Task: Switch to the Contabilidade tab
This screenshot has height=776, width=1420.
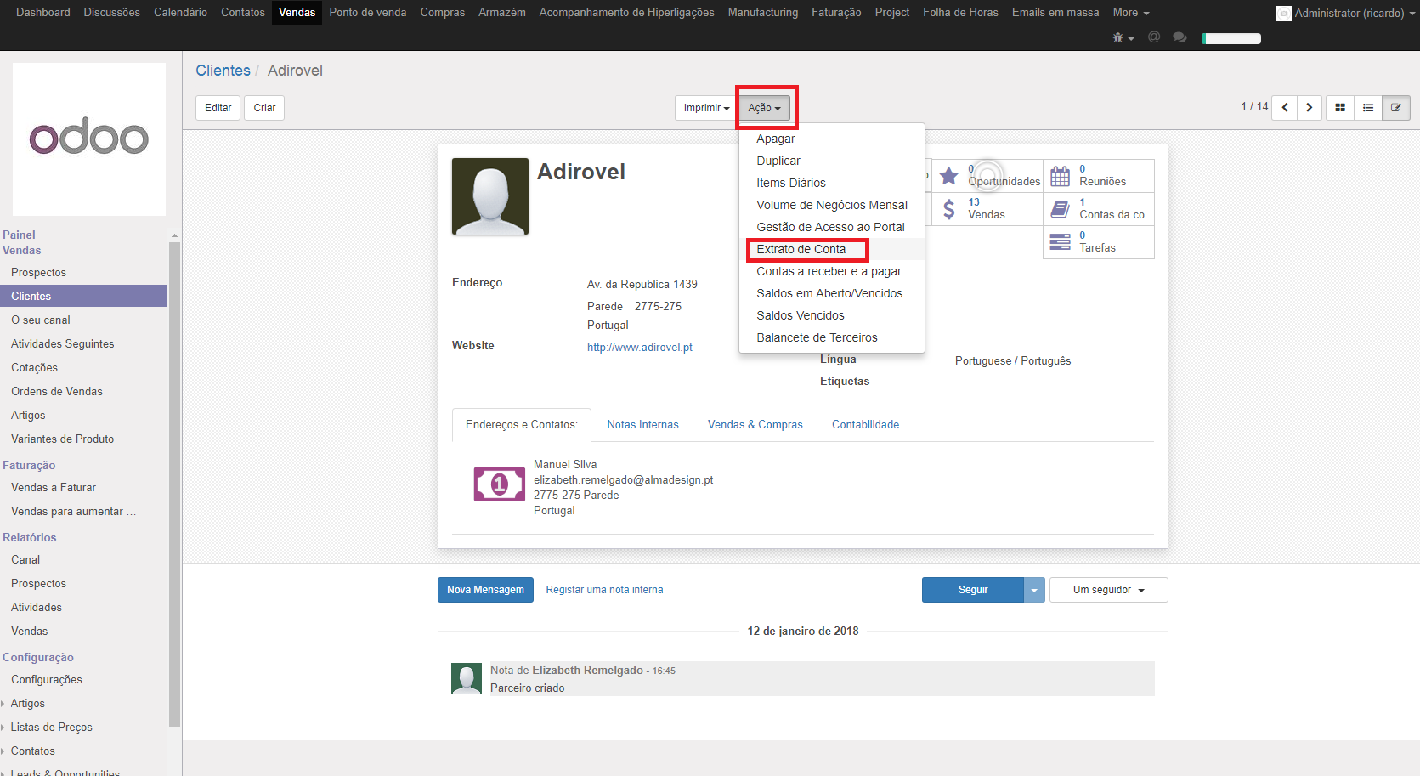Action: [x=865, y=425]
